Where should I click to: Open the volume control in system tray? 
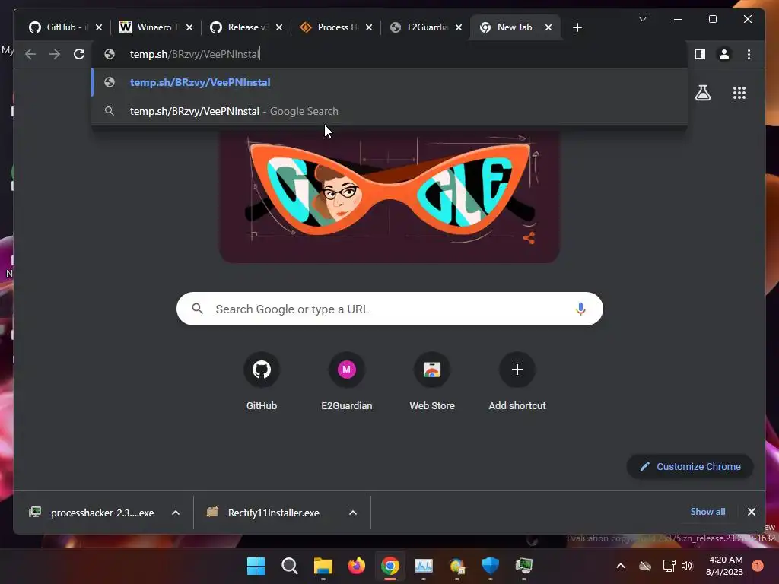click(x=687, y=566)
